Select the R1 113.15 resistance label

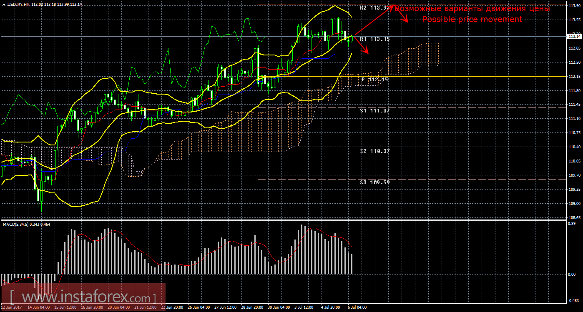375,39
